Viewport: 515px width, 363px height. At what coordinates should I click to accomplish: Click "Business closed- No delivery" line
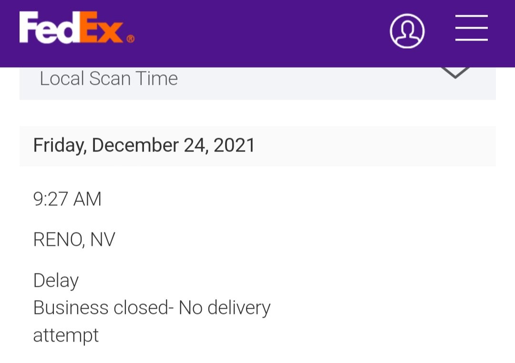[152, 308]
